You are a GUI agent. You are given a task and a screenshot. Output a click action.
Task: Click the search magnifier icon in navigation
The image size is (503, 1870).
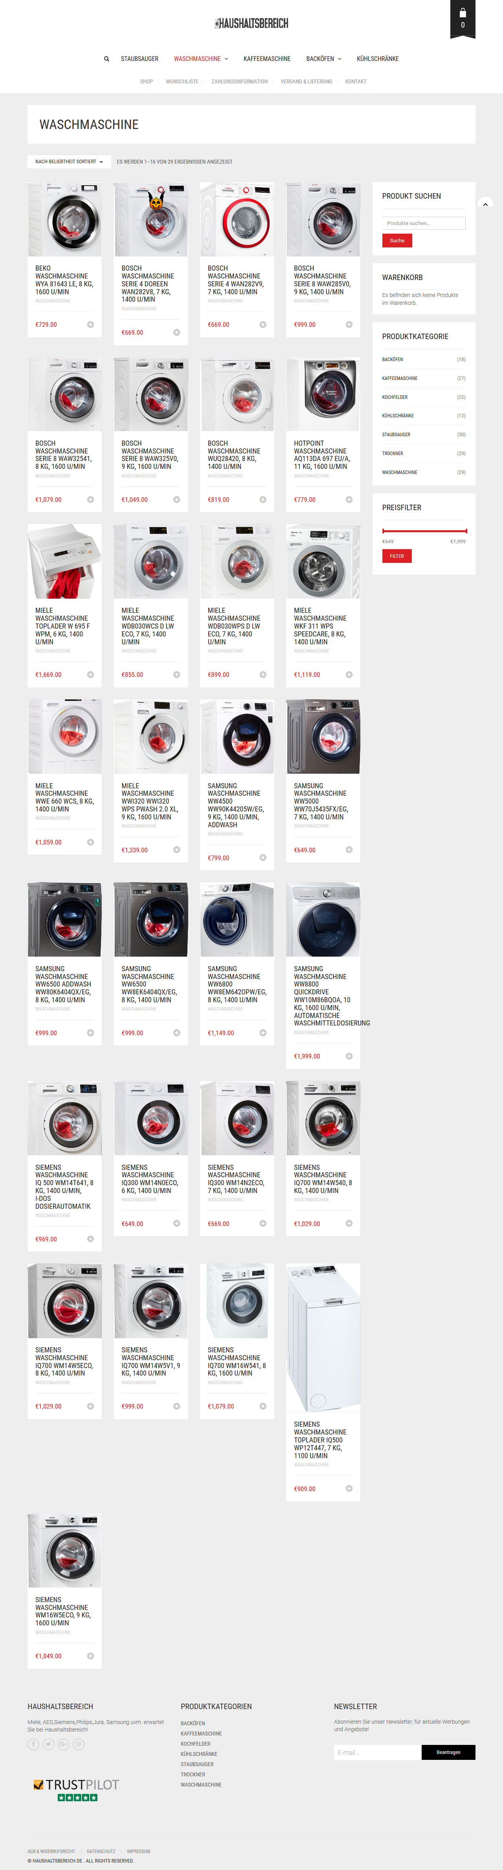point(106,59)
